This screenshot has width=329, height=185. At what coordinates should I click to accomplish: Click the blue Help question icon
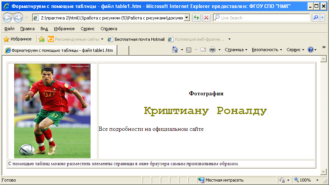click(x=310, y=50)
